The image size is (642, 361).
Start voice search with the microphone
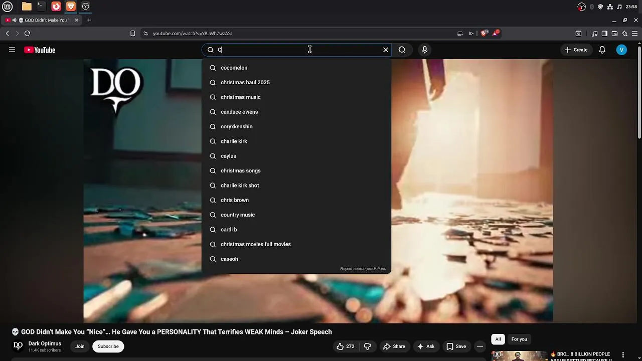coord(425,50)
